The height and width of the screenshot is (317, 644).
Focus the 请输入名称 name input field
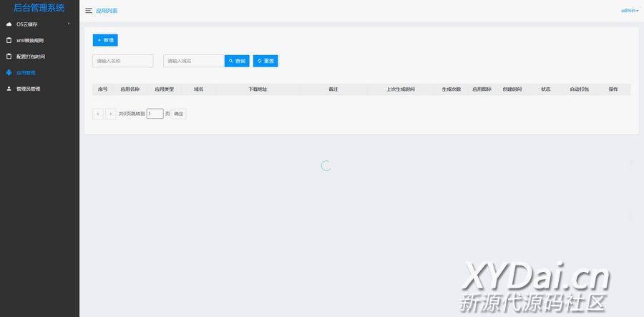click(x=123, y=61)
